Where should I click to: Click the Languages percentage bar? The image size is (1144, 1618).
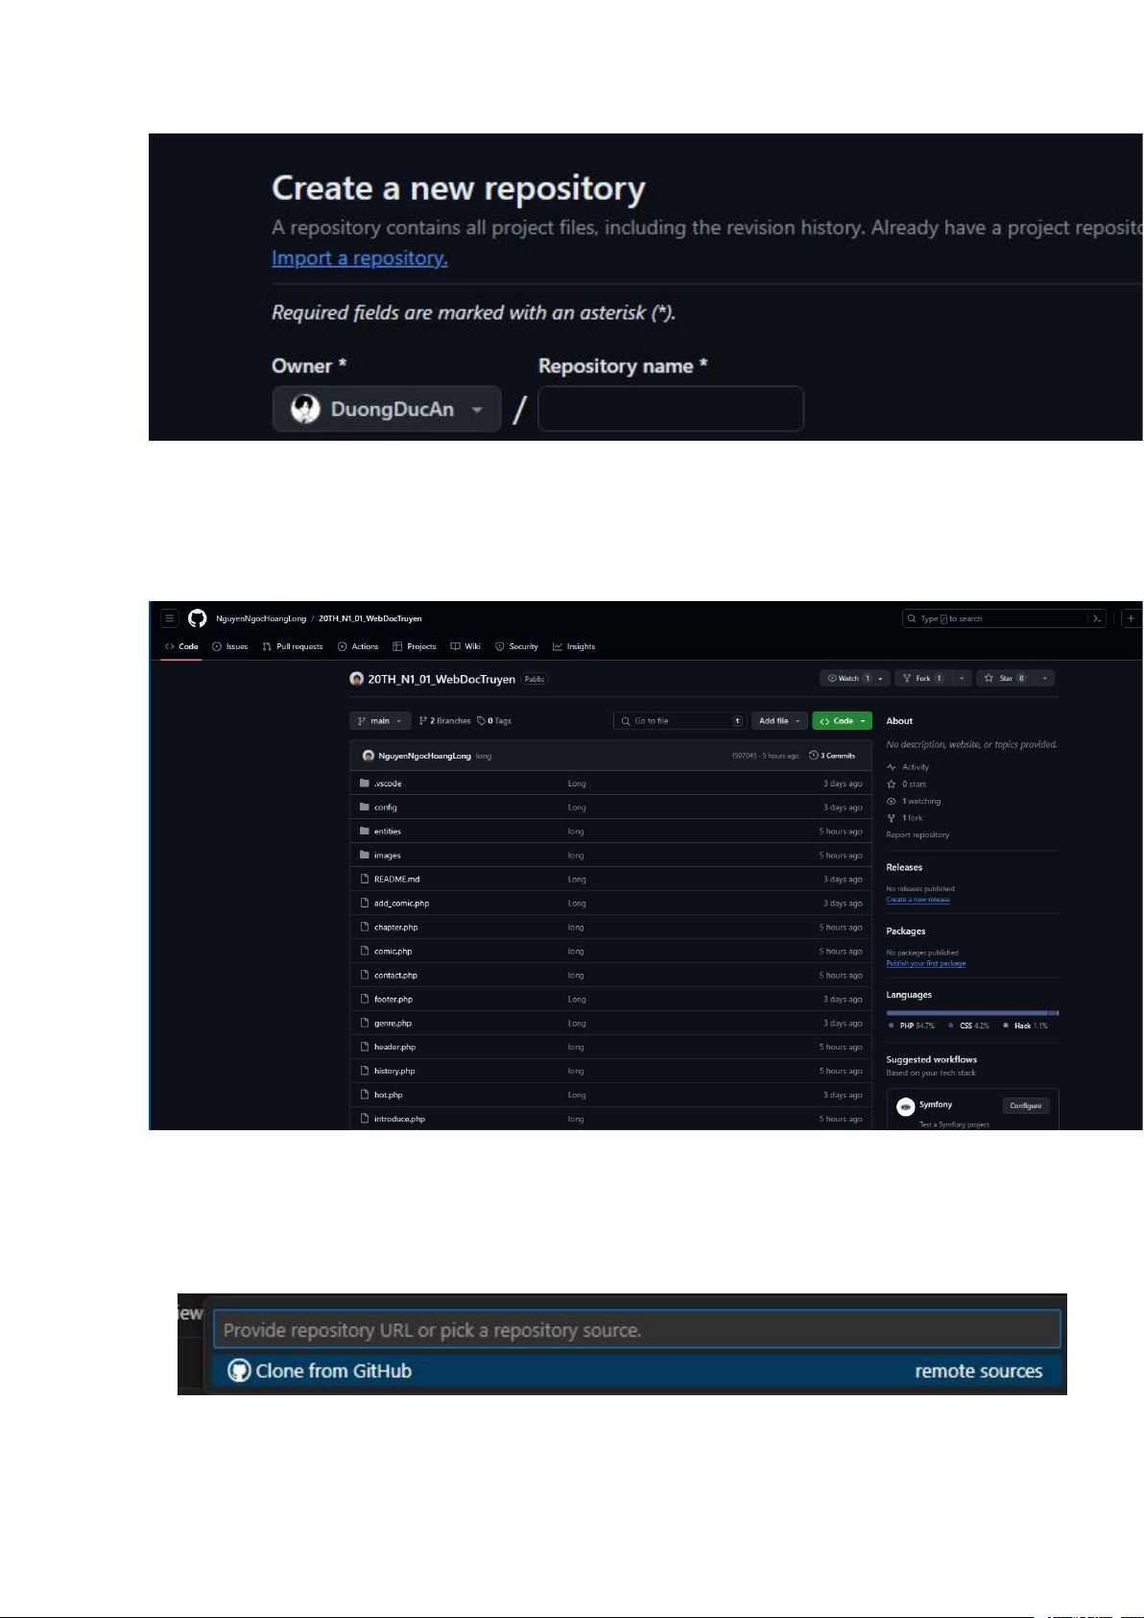pyautogui.click(x=972, y=1013)
